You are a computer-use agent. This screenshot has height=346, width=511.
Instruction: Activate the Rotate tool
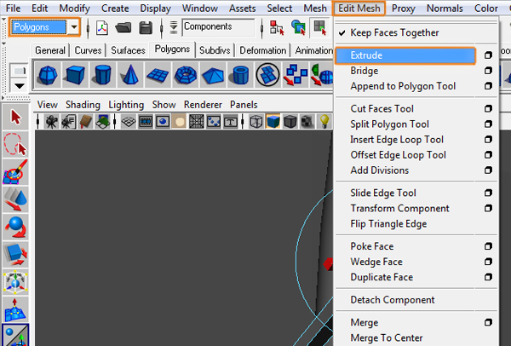click(15, 227)
